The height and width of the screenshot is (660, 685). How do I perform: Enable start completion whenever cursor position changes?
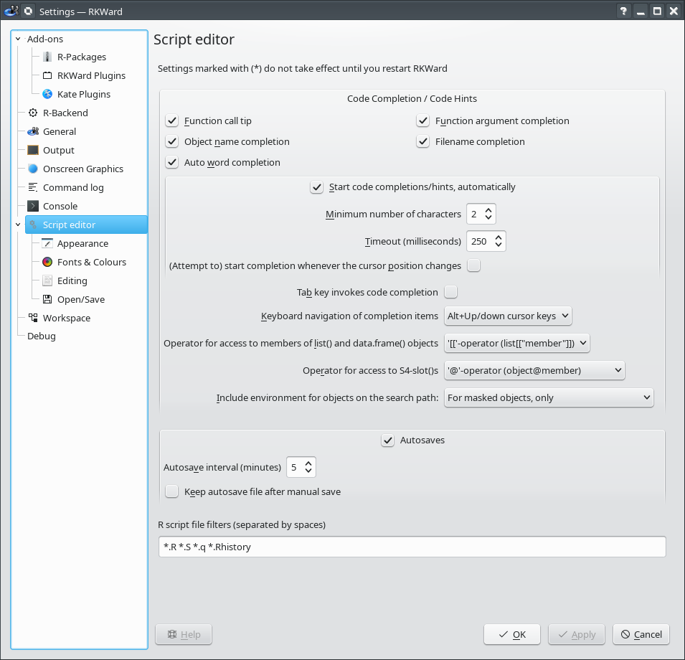[474, 265]
